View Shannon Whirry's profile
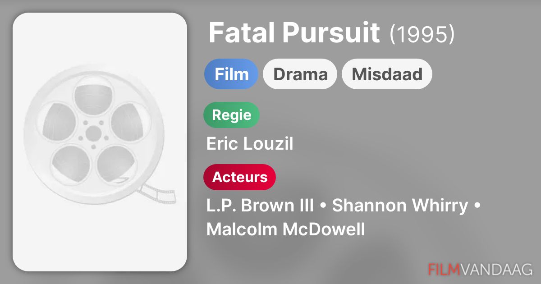 (x=400, y=206)
